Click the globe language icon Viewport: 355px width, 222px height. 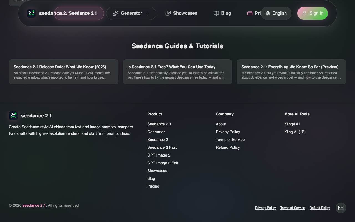click(x=268, y=13)
